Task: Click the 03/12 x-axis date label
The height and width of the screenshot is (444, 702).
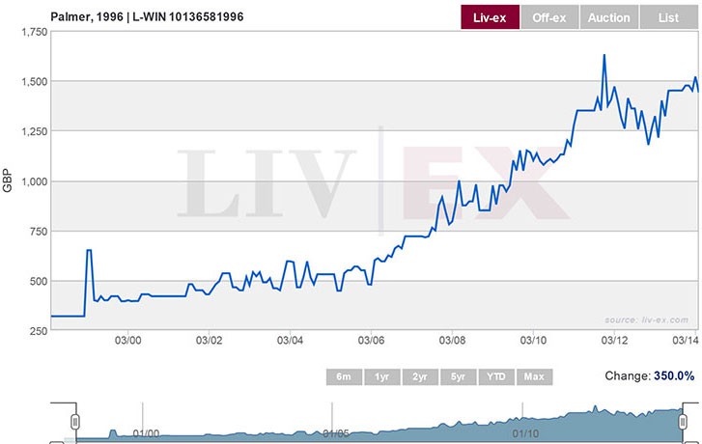Action: click(614, 341)
